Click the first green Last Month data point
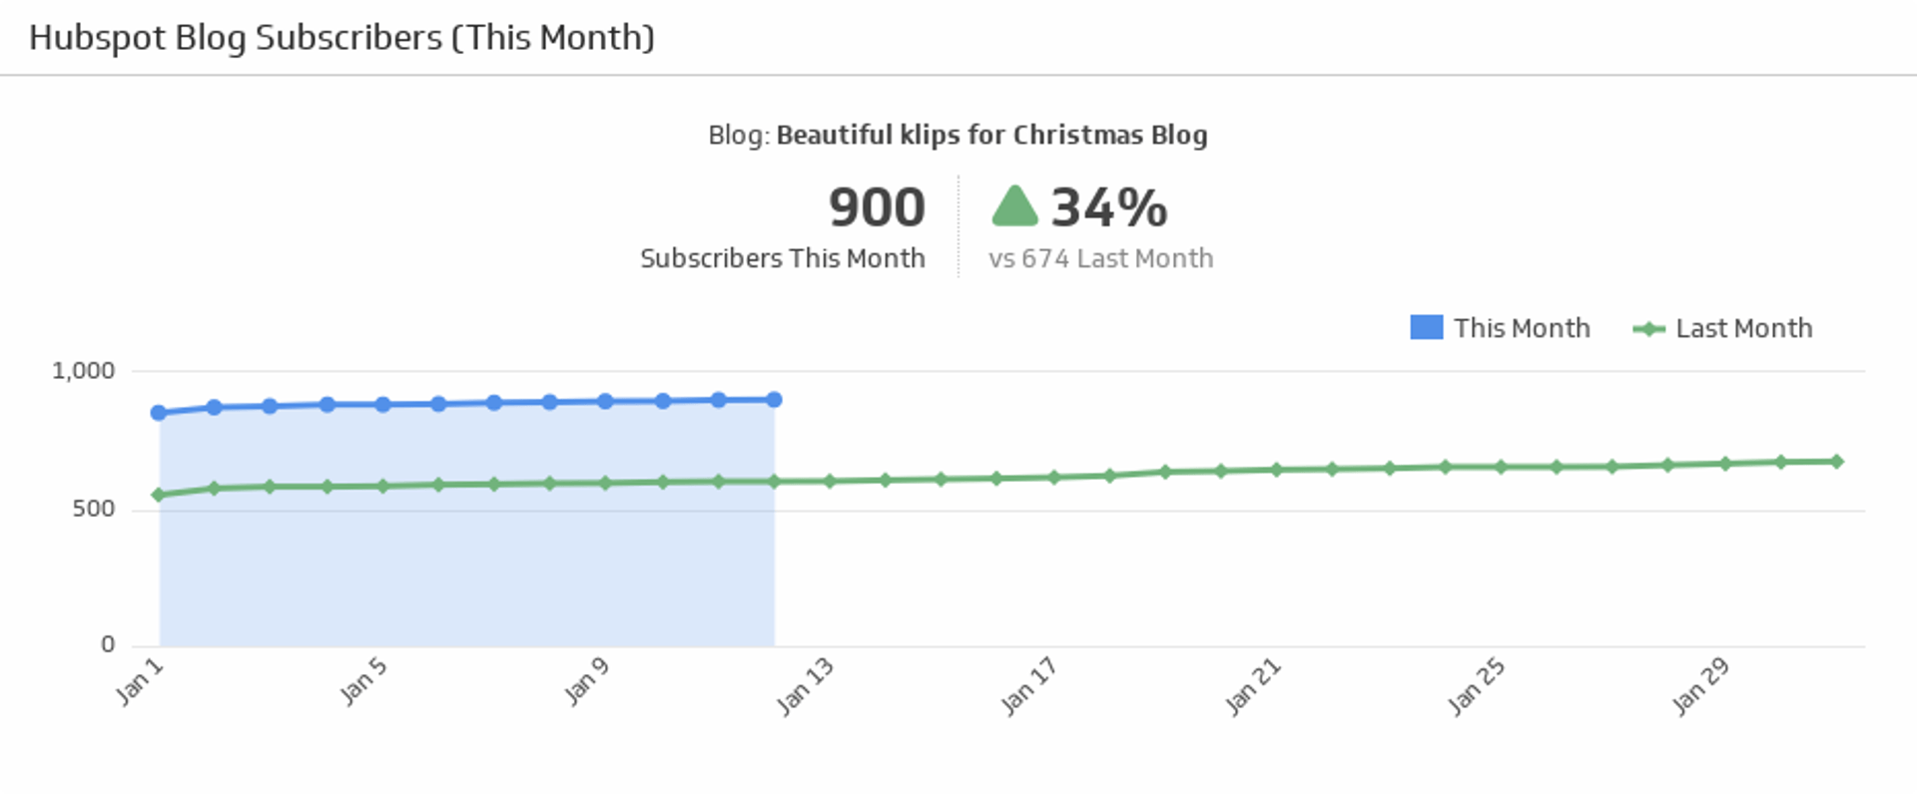The image size is (1917, 794). 159,495
